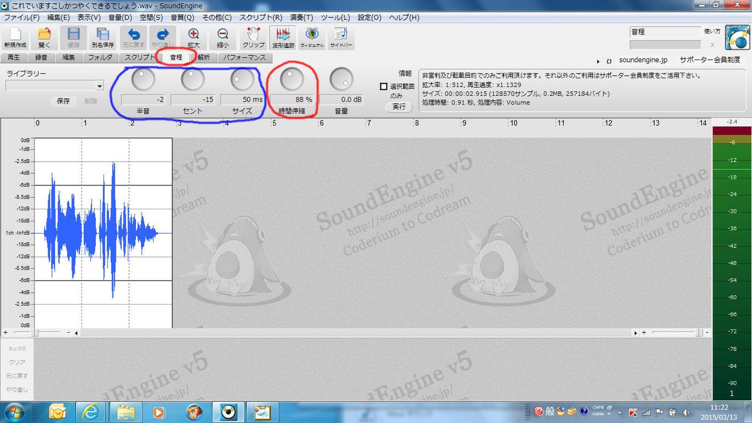Expand the ライブラリー dropdown
The image size is (752, 423).
(x=99, y=86)
